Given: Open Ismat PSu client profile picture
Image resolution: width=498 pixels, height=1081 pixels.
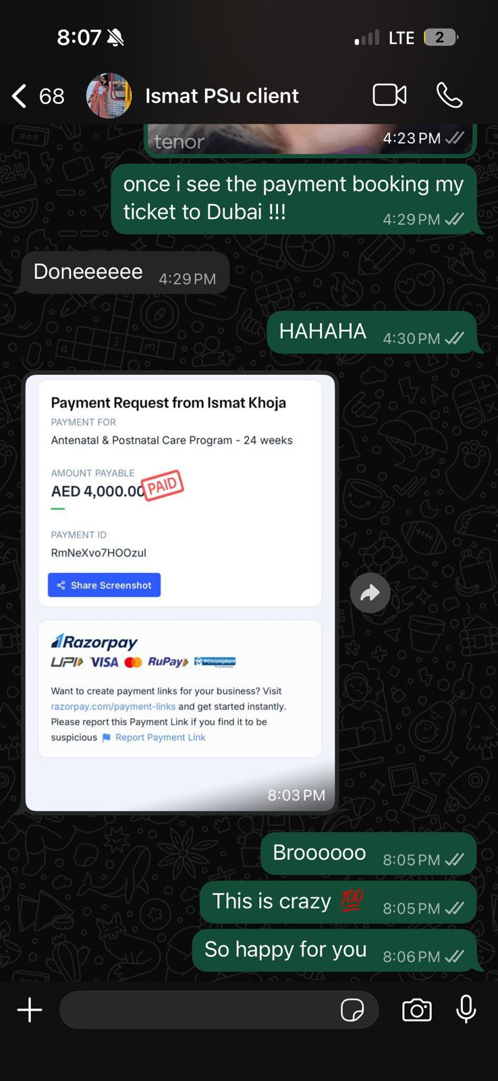Looking at the screenshot, I should coord(109,95).
